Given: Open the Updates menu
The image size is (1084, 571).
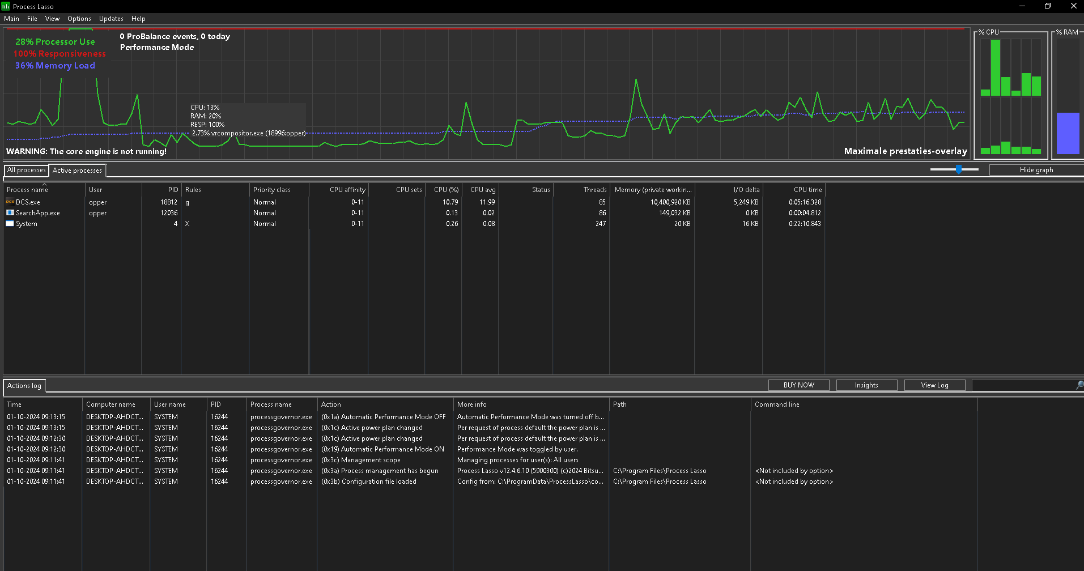Looking at the screenshot, I should click(111, 19).
